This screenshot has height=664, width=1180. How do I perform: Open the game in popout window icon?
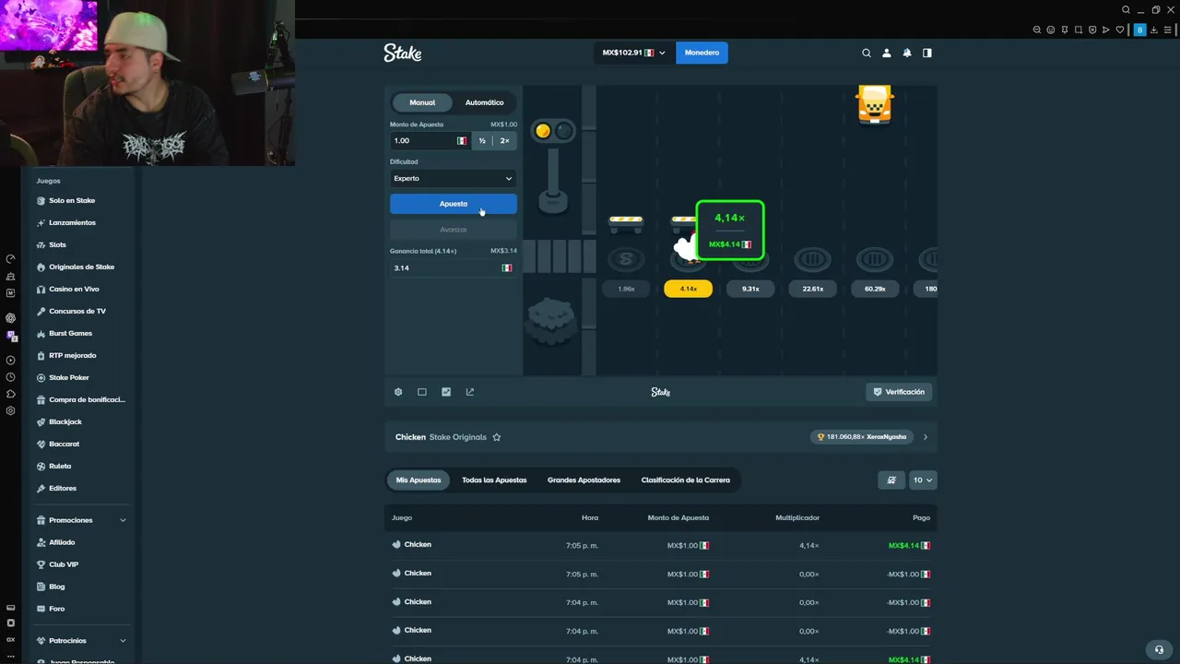pyautogui.click(x=470, y=392)
